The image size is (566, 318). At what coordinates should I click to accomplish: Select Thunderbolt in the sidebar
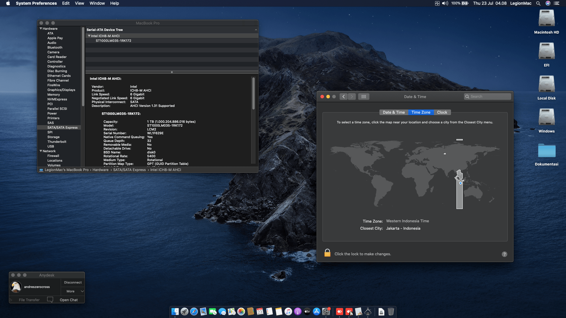[x=57, y=142]
